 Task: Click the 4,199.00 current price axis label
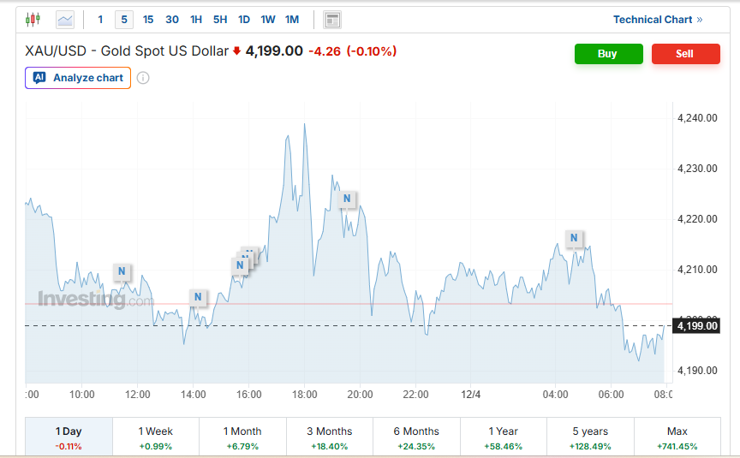(x=697, y=325)
